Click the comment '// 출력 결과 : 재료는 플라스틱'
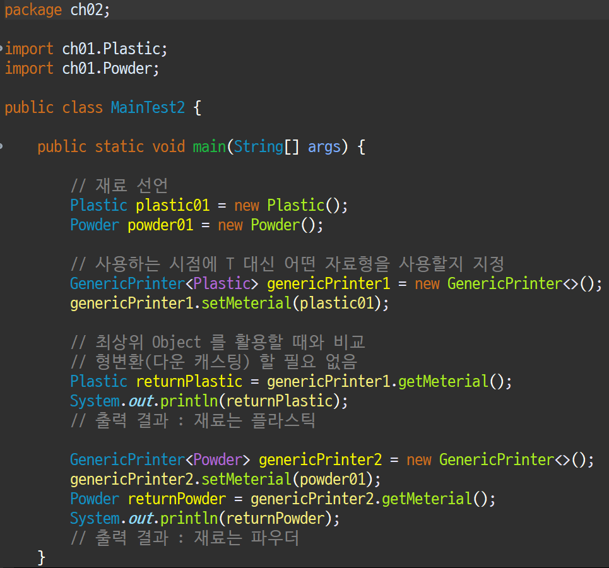The image size is (609, 568). [x=193, y=421]
